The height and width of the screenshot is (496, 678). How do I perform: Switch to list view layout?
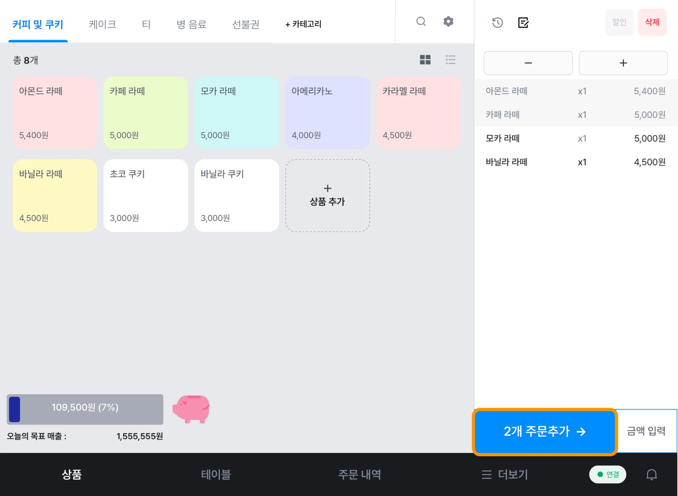pyautogui.click(x=451, y=60)
